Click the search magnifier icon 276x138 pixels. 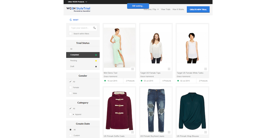94,28
